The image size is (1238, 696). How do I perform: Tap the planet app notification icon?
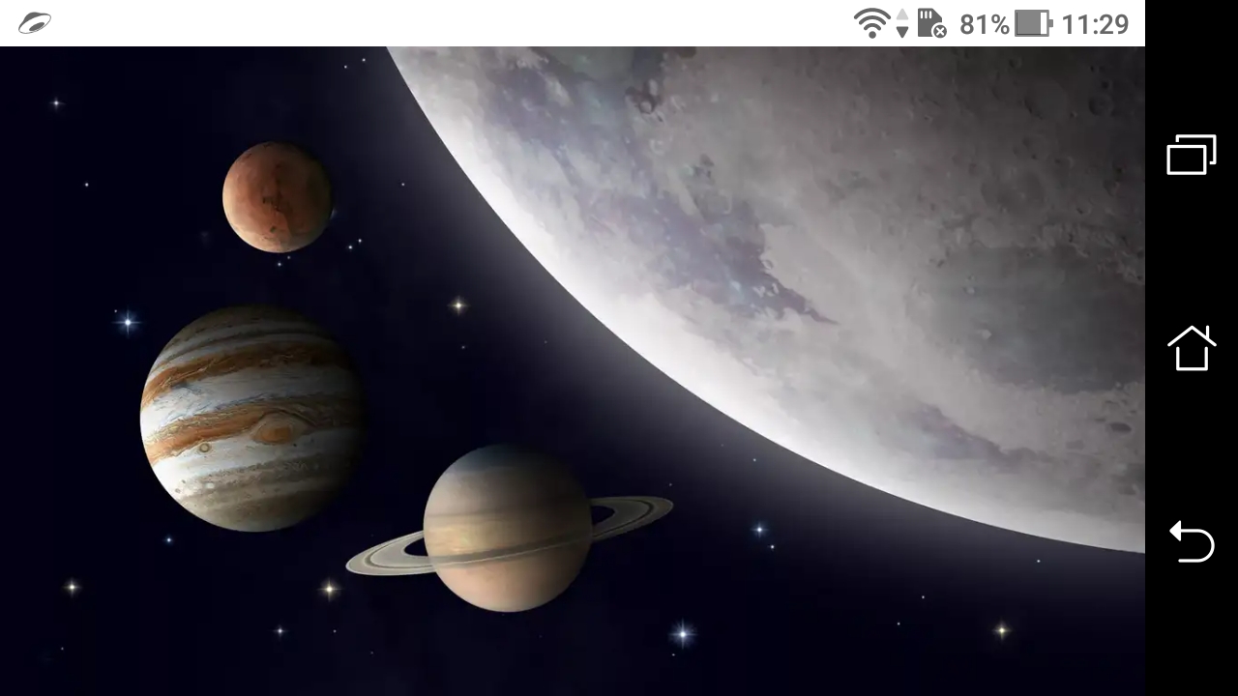click(x=35, y=23)
